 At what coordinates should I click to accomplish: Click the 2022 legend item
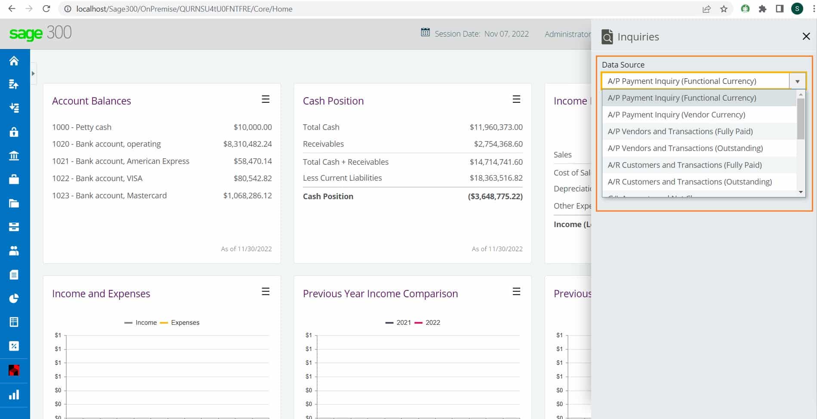427,323
